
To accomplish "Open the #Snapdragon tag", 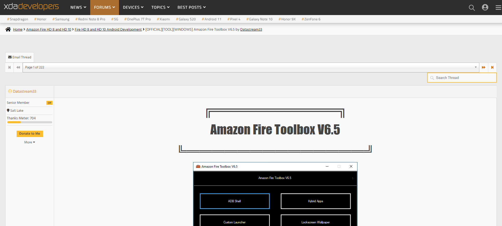I will [18, 19].
